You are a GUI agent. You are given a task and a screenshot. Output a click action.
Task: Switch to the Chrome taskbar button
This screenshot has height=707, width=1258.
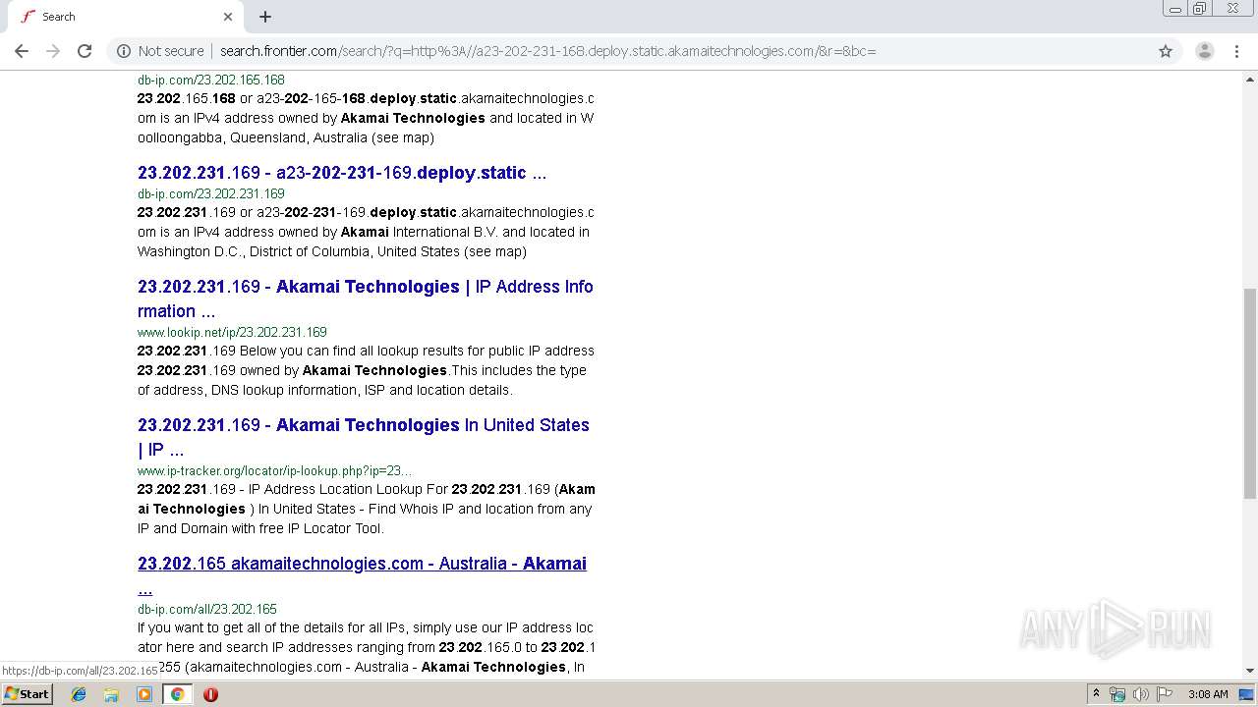(x=178, y=694)
